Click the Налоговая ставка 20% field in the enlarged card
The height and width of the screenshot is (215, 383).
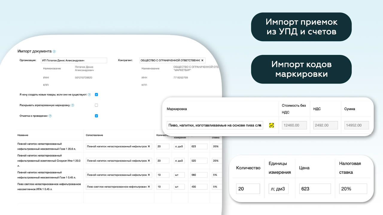pos(353,189)
